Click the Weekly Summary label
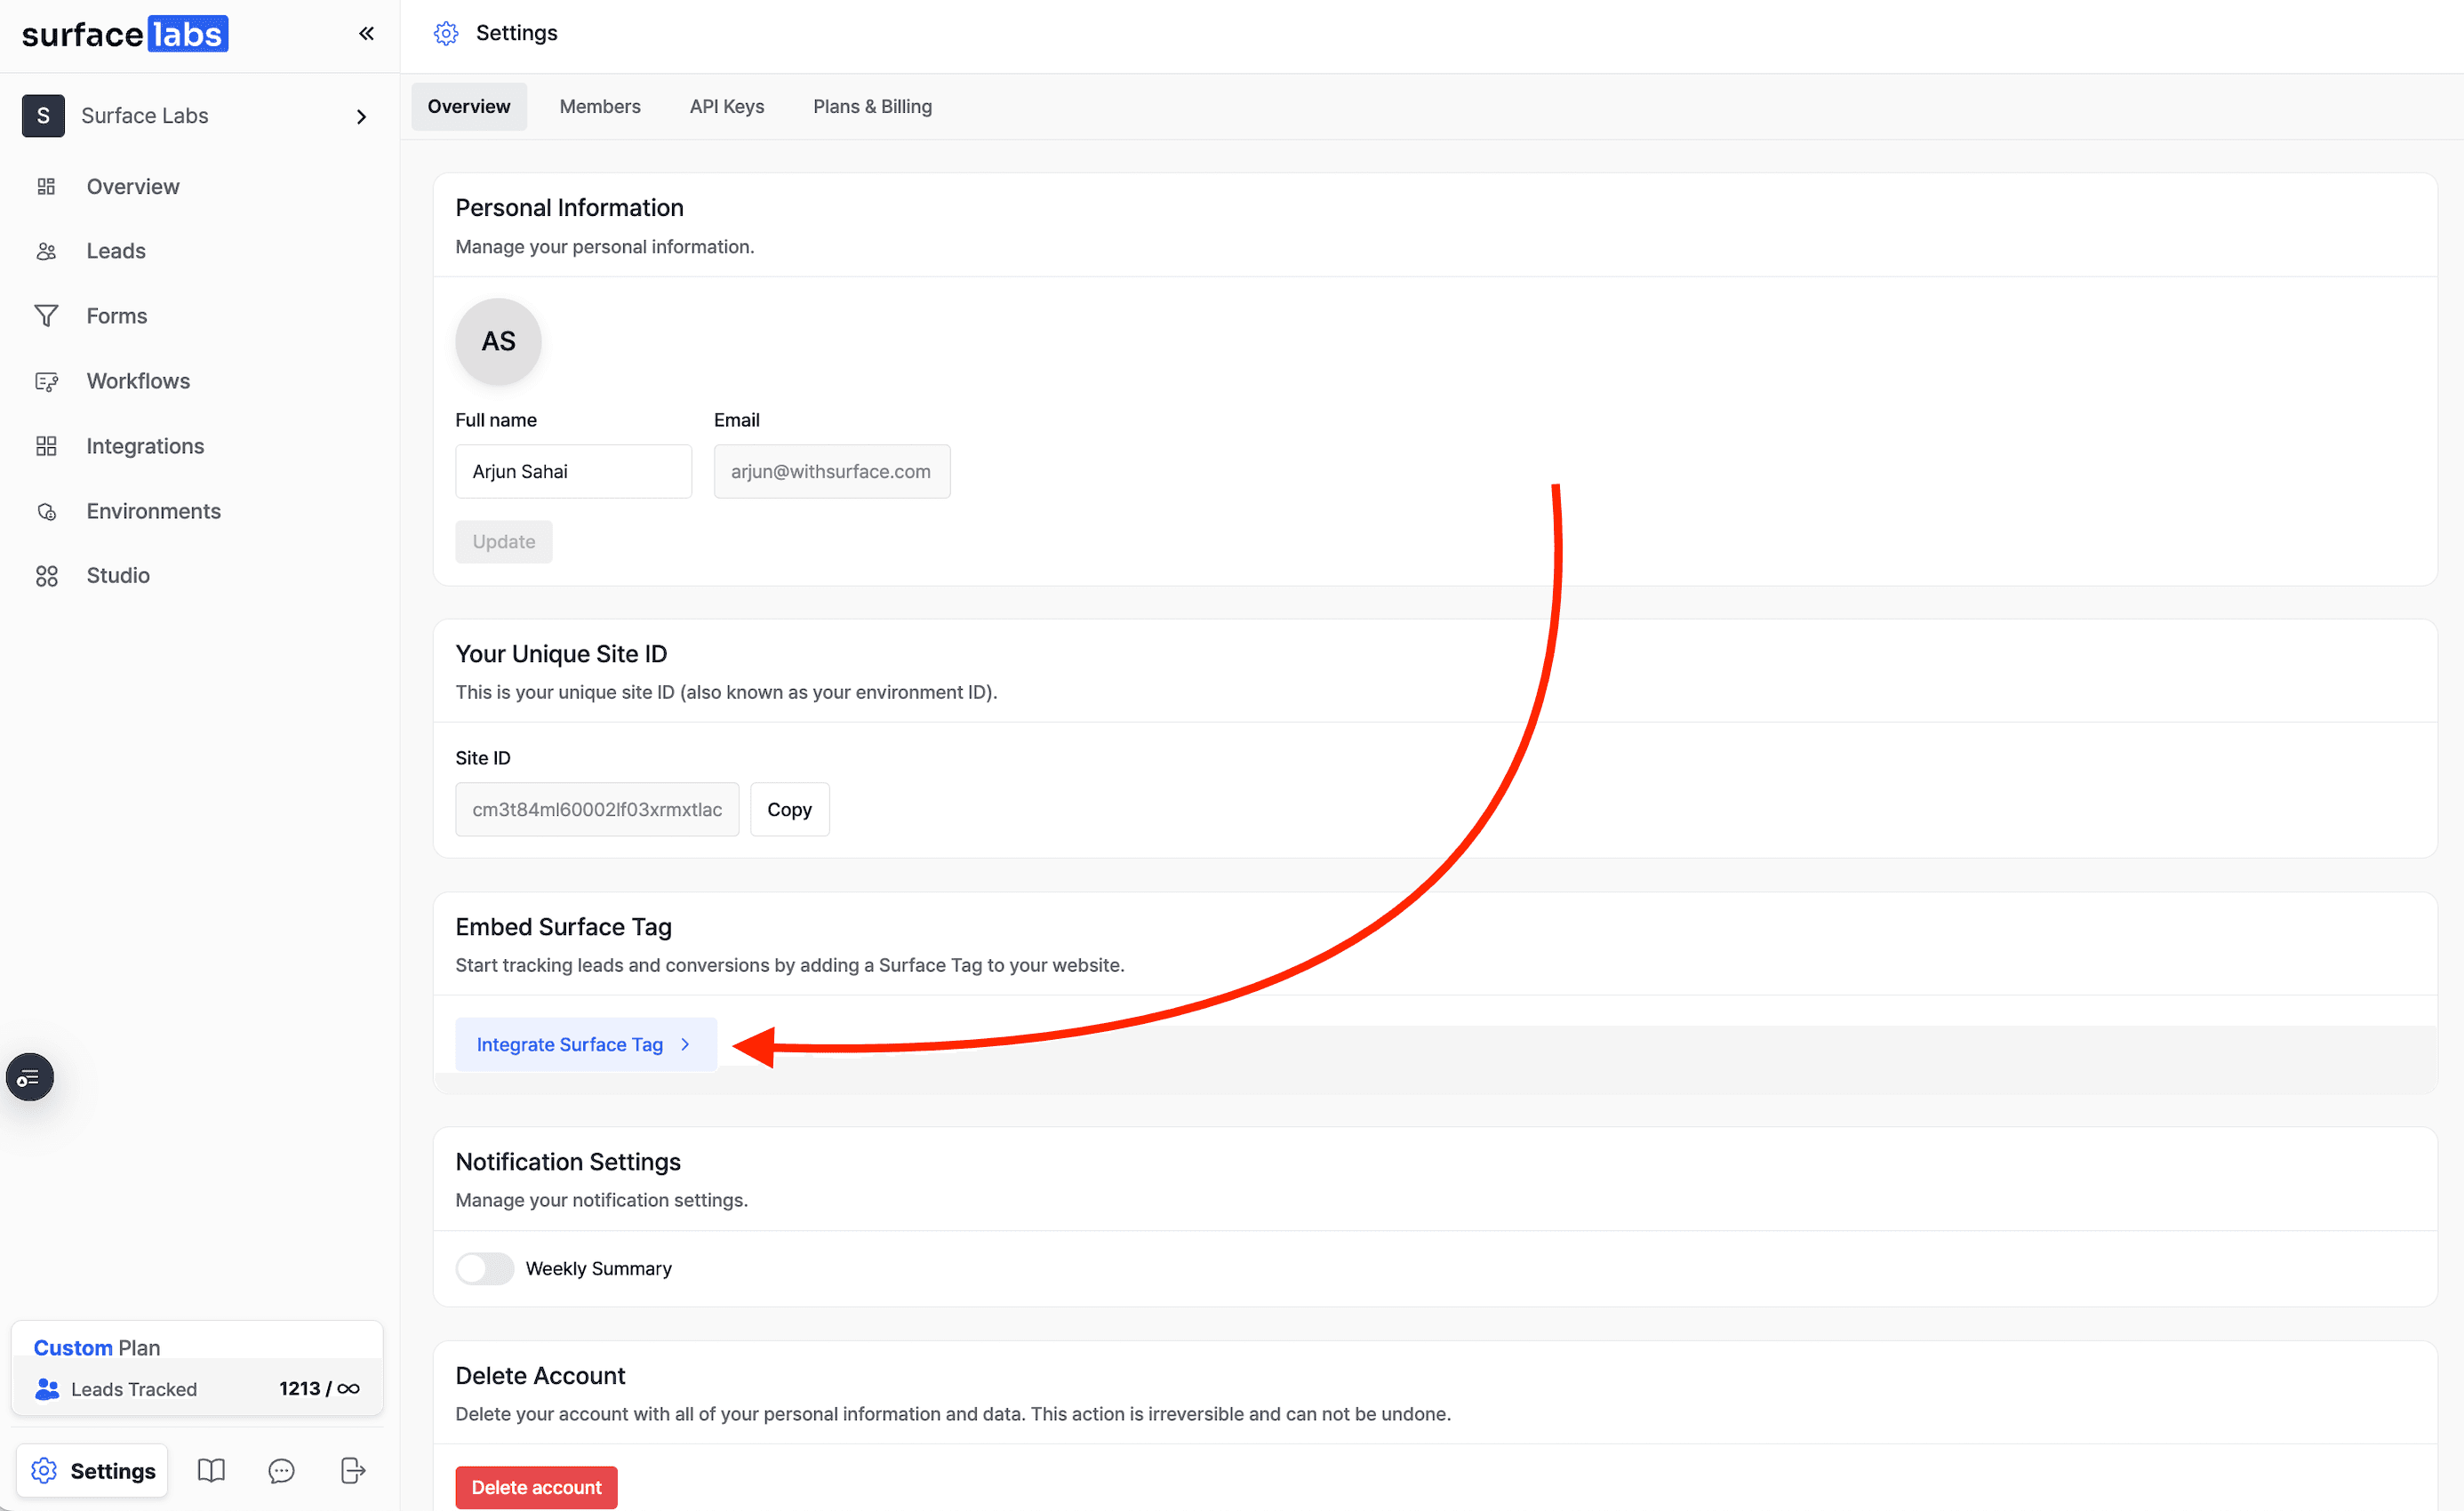 point(599,1268)
